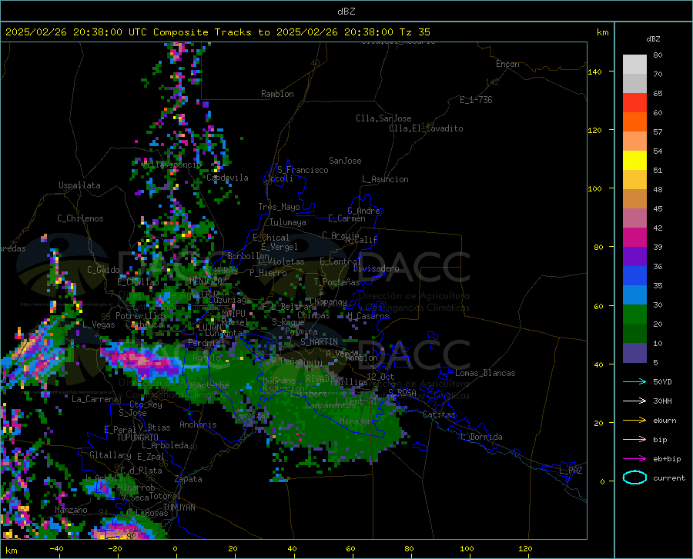
Task: Click the magenta eb+bip arrow legend icon
Action: pos(634,458)
